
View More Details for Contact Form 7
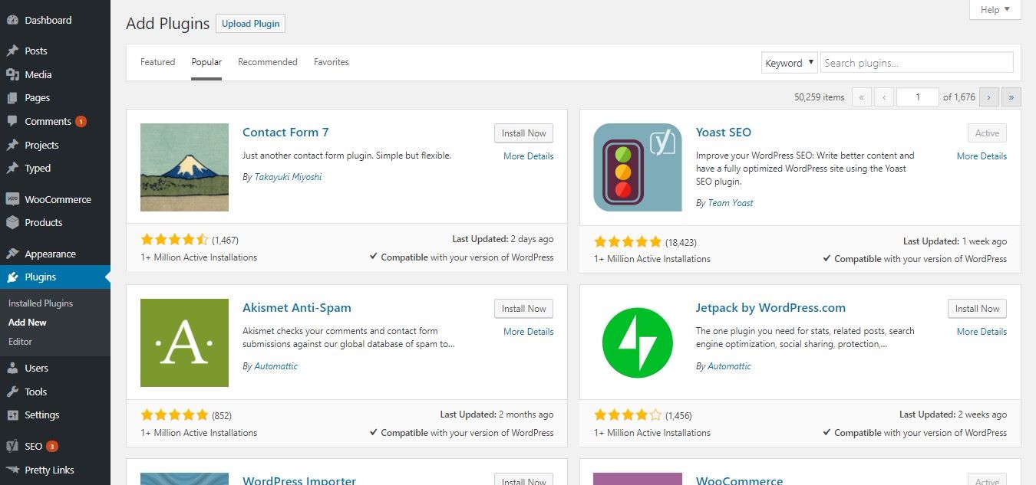528,156
